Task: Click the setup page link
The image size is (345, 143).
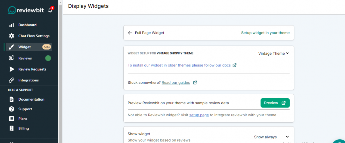Action: point(199,115)
